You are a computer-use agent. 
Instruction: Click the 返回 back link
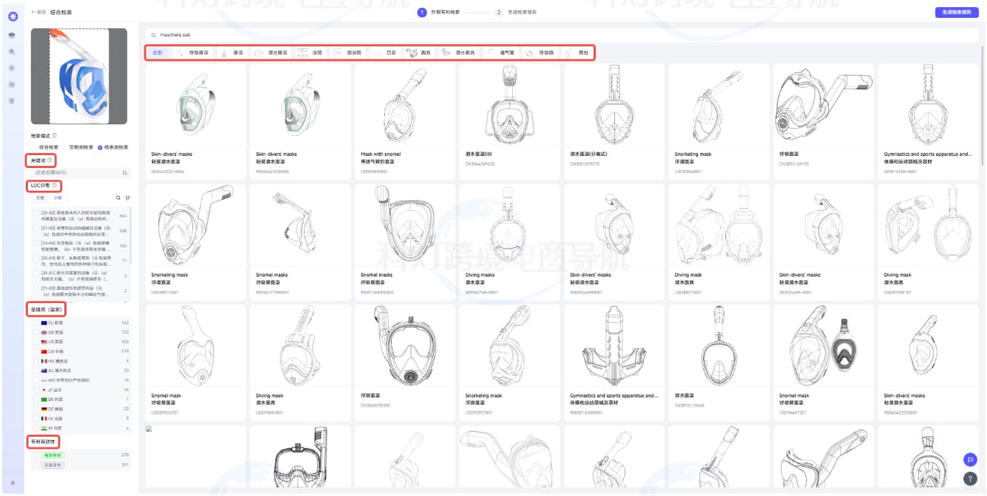39,12
